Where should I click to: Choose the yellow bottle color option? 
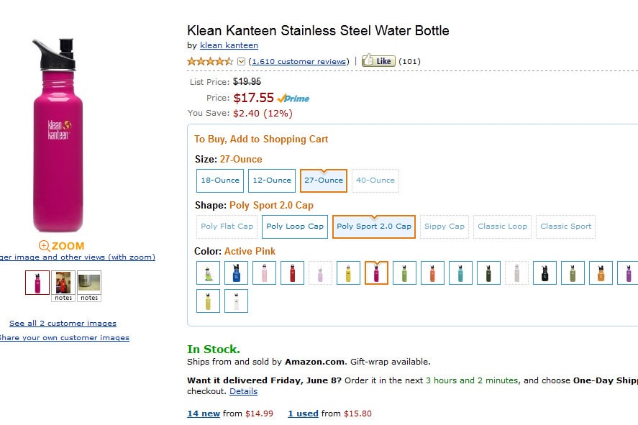(348, 273)
